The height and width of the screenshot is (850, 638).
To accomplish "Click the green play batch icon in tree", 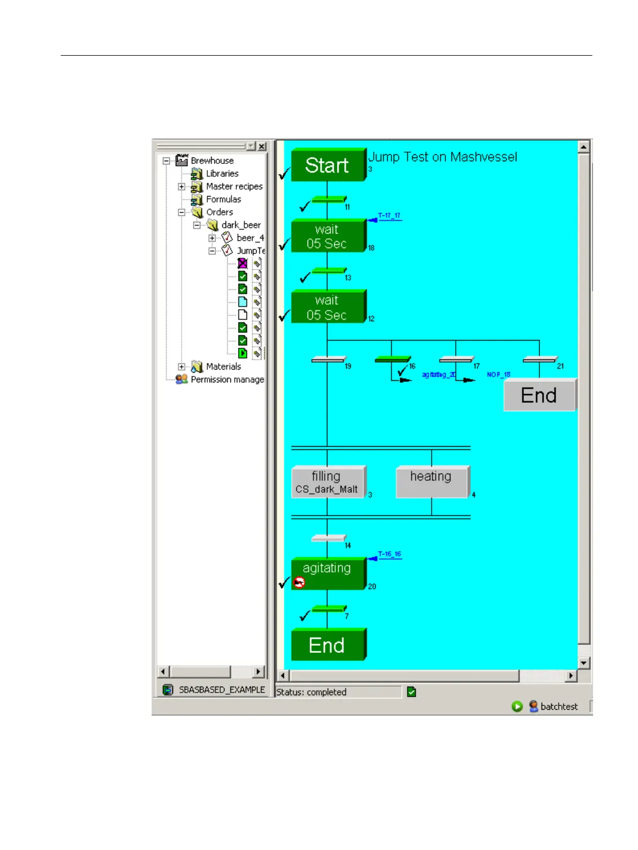I will point(243,353).
